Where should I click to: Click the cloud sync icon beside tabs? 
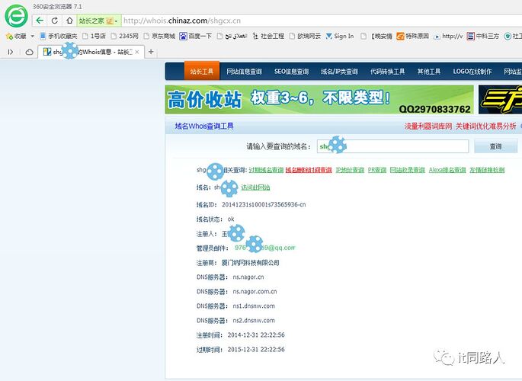[x=30, y=51]
